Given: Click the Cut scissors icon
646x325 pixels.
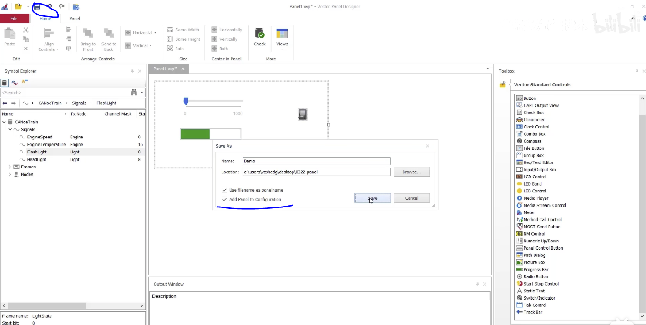Looking at the screenshot, I should (26, 30).
